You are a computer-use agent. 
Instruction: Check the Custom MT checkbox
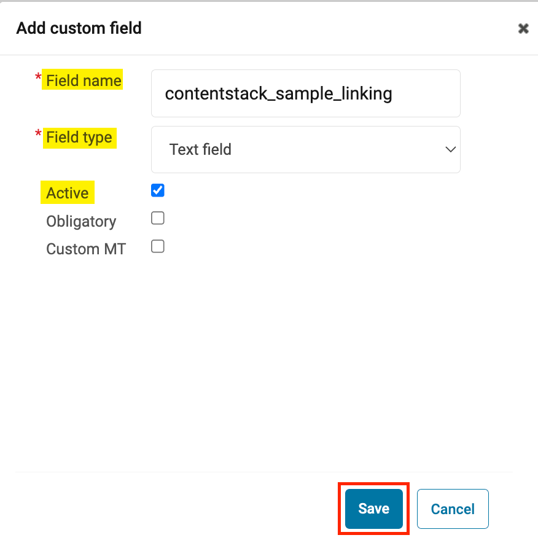[x=157, y=246]
